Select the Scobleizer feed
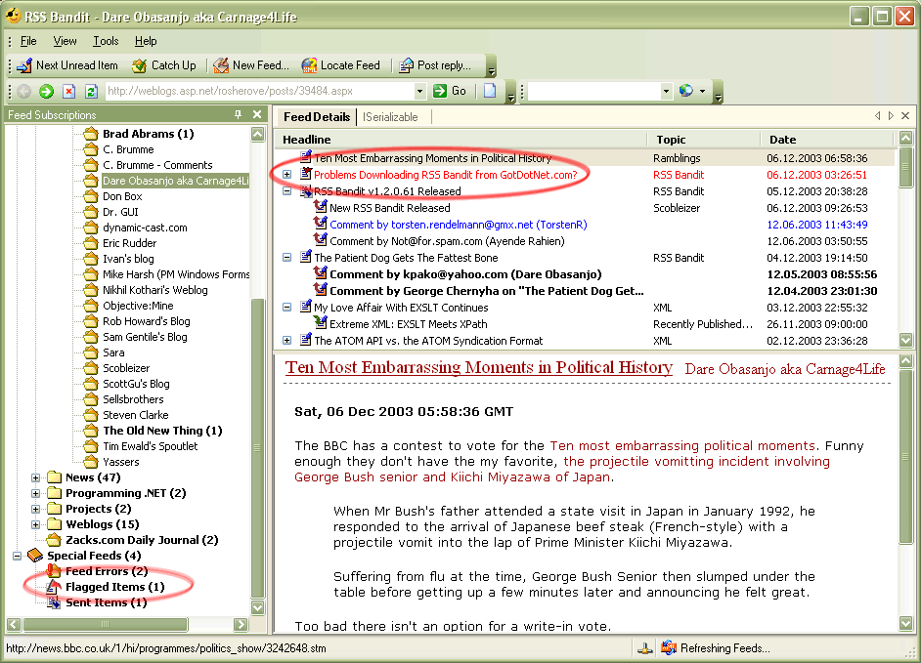The width and height of the screenshot is (921, 663). tap(126, 368)
